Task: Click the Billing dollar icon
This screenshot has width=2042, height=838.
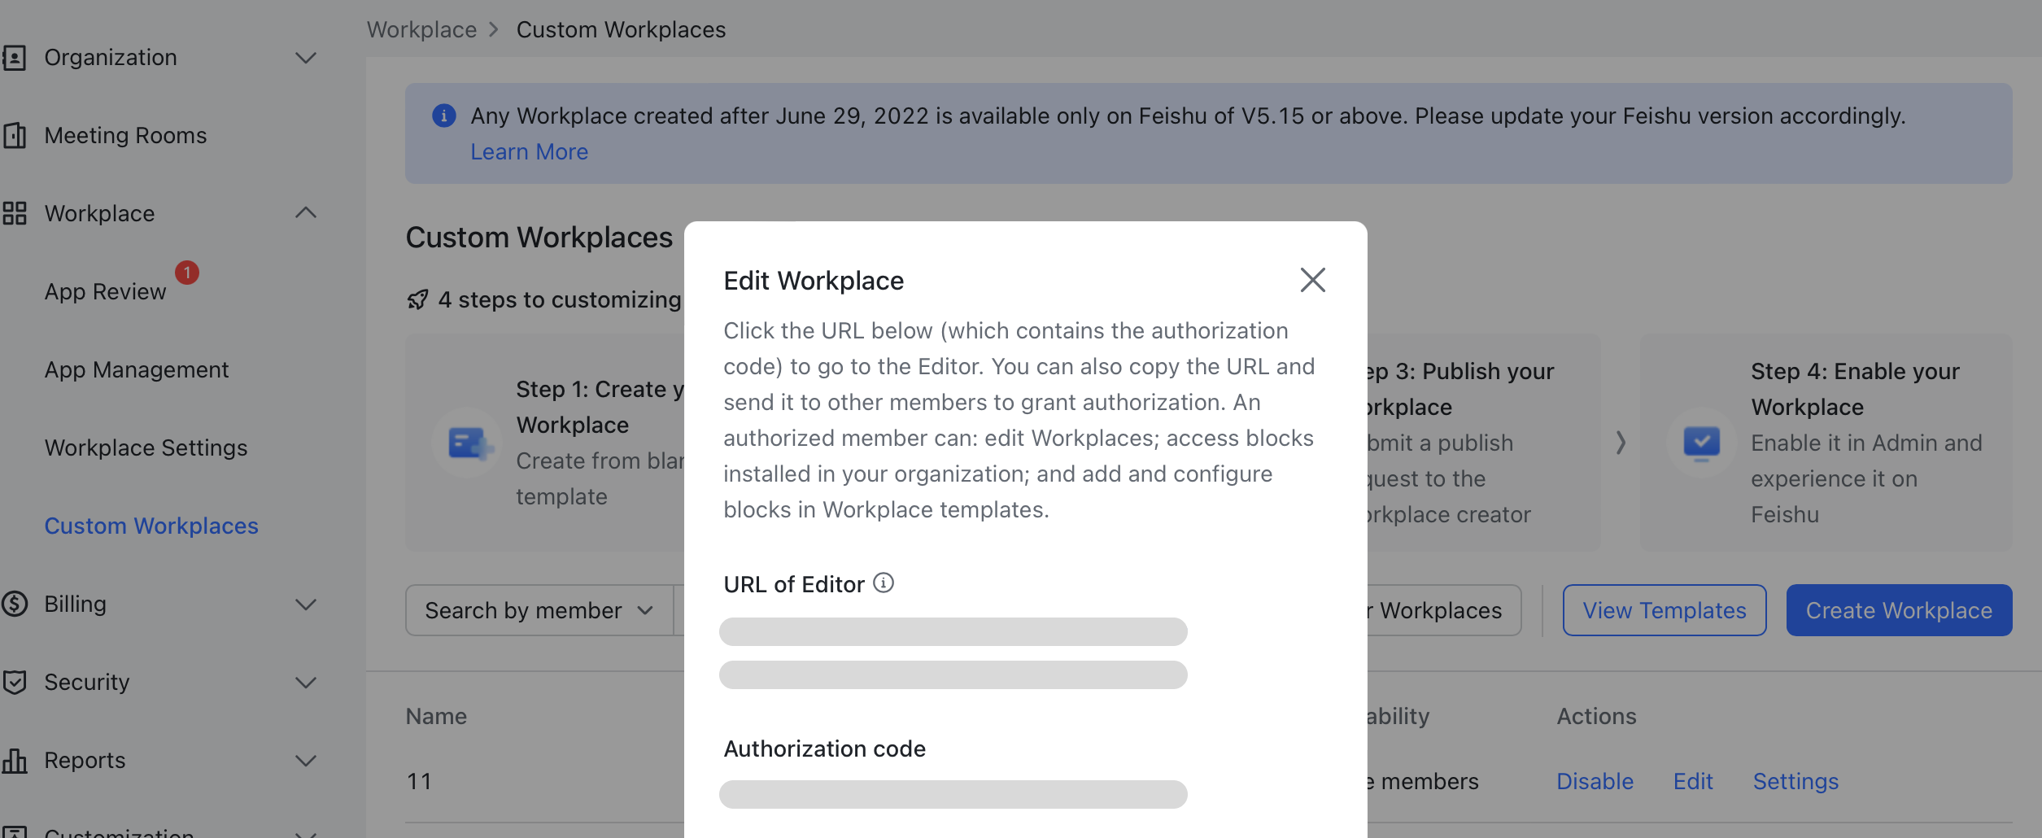Action: [16, 604]
